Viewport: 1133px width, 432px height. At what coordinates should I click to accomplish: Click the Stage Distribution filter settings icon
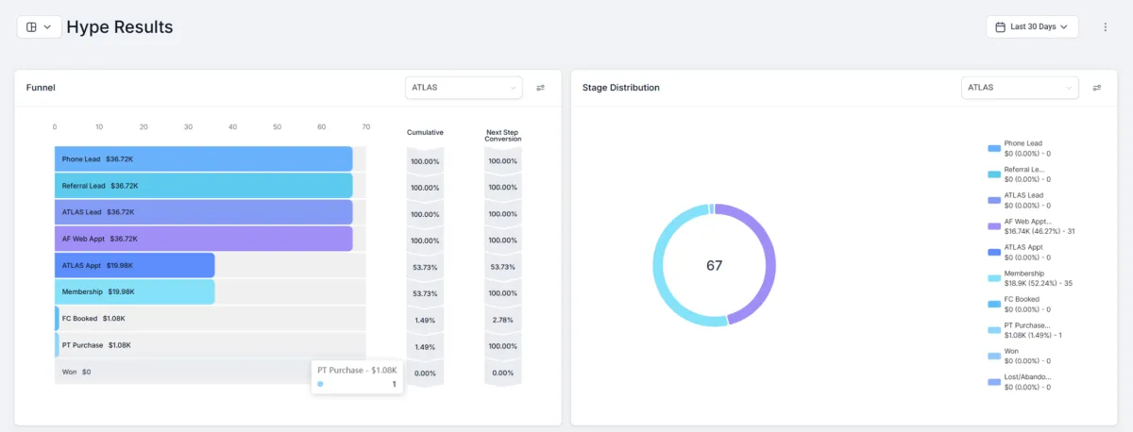(x=1097, y=88)
